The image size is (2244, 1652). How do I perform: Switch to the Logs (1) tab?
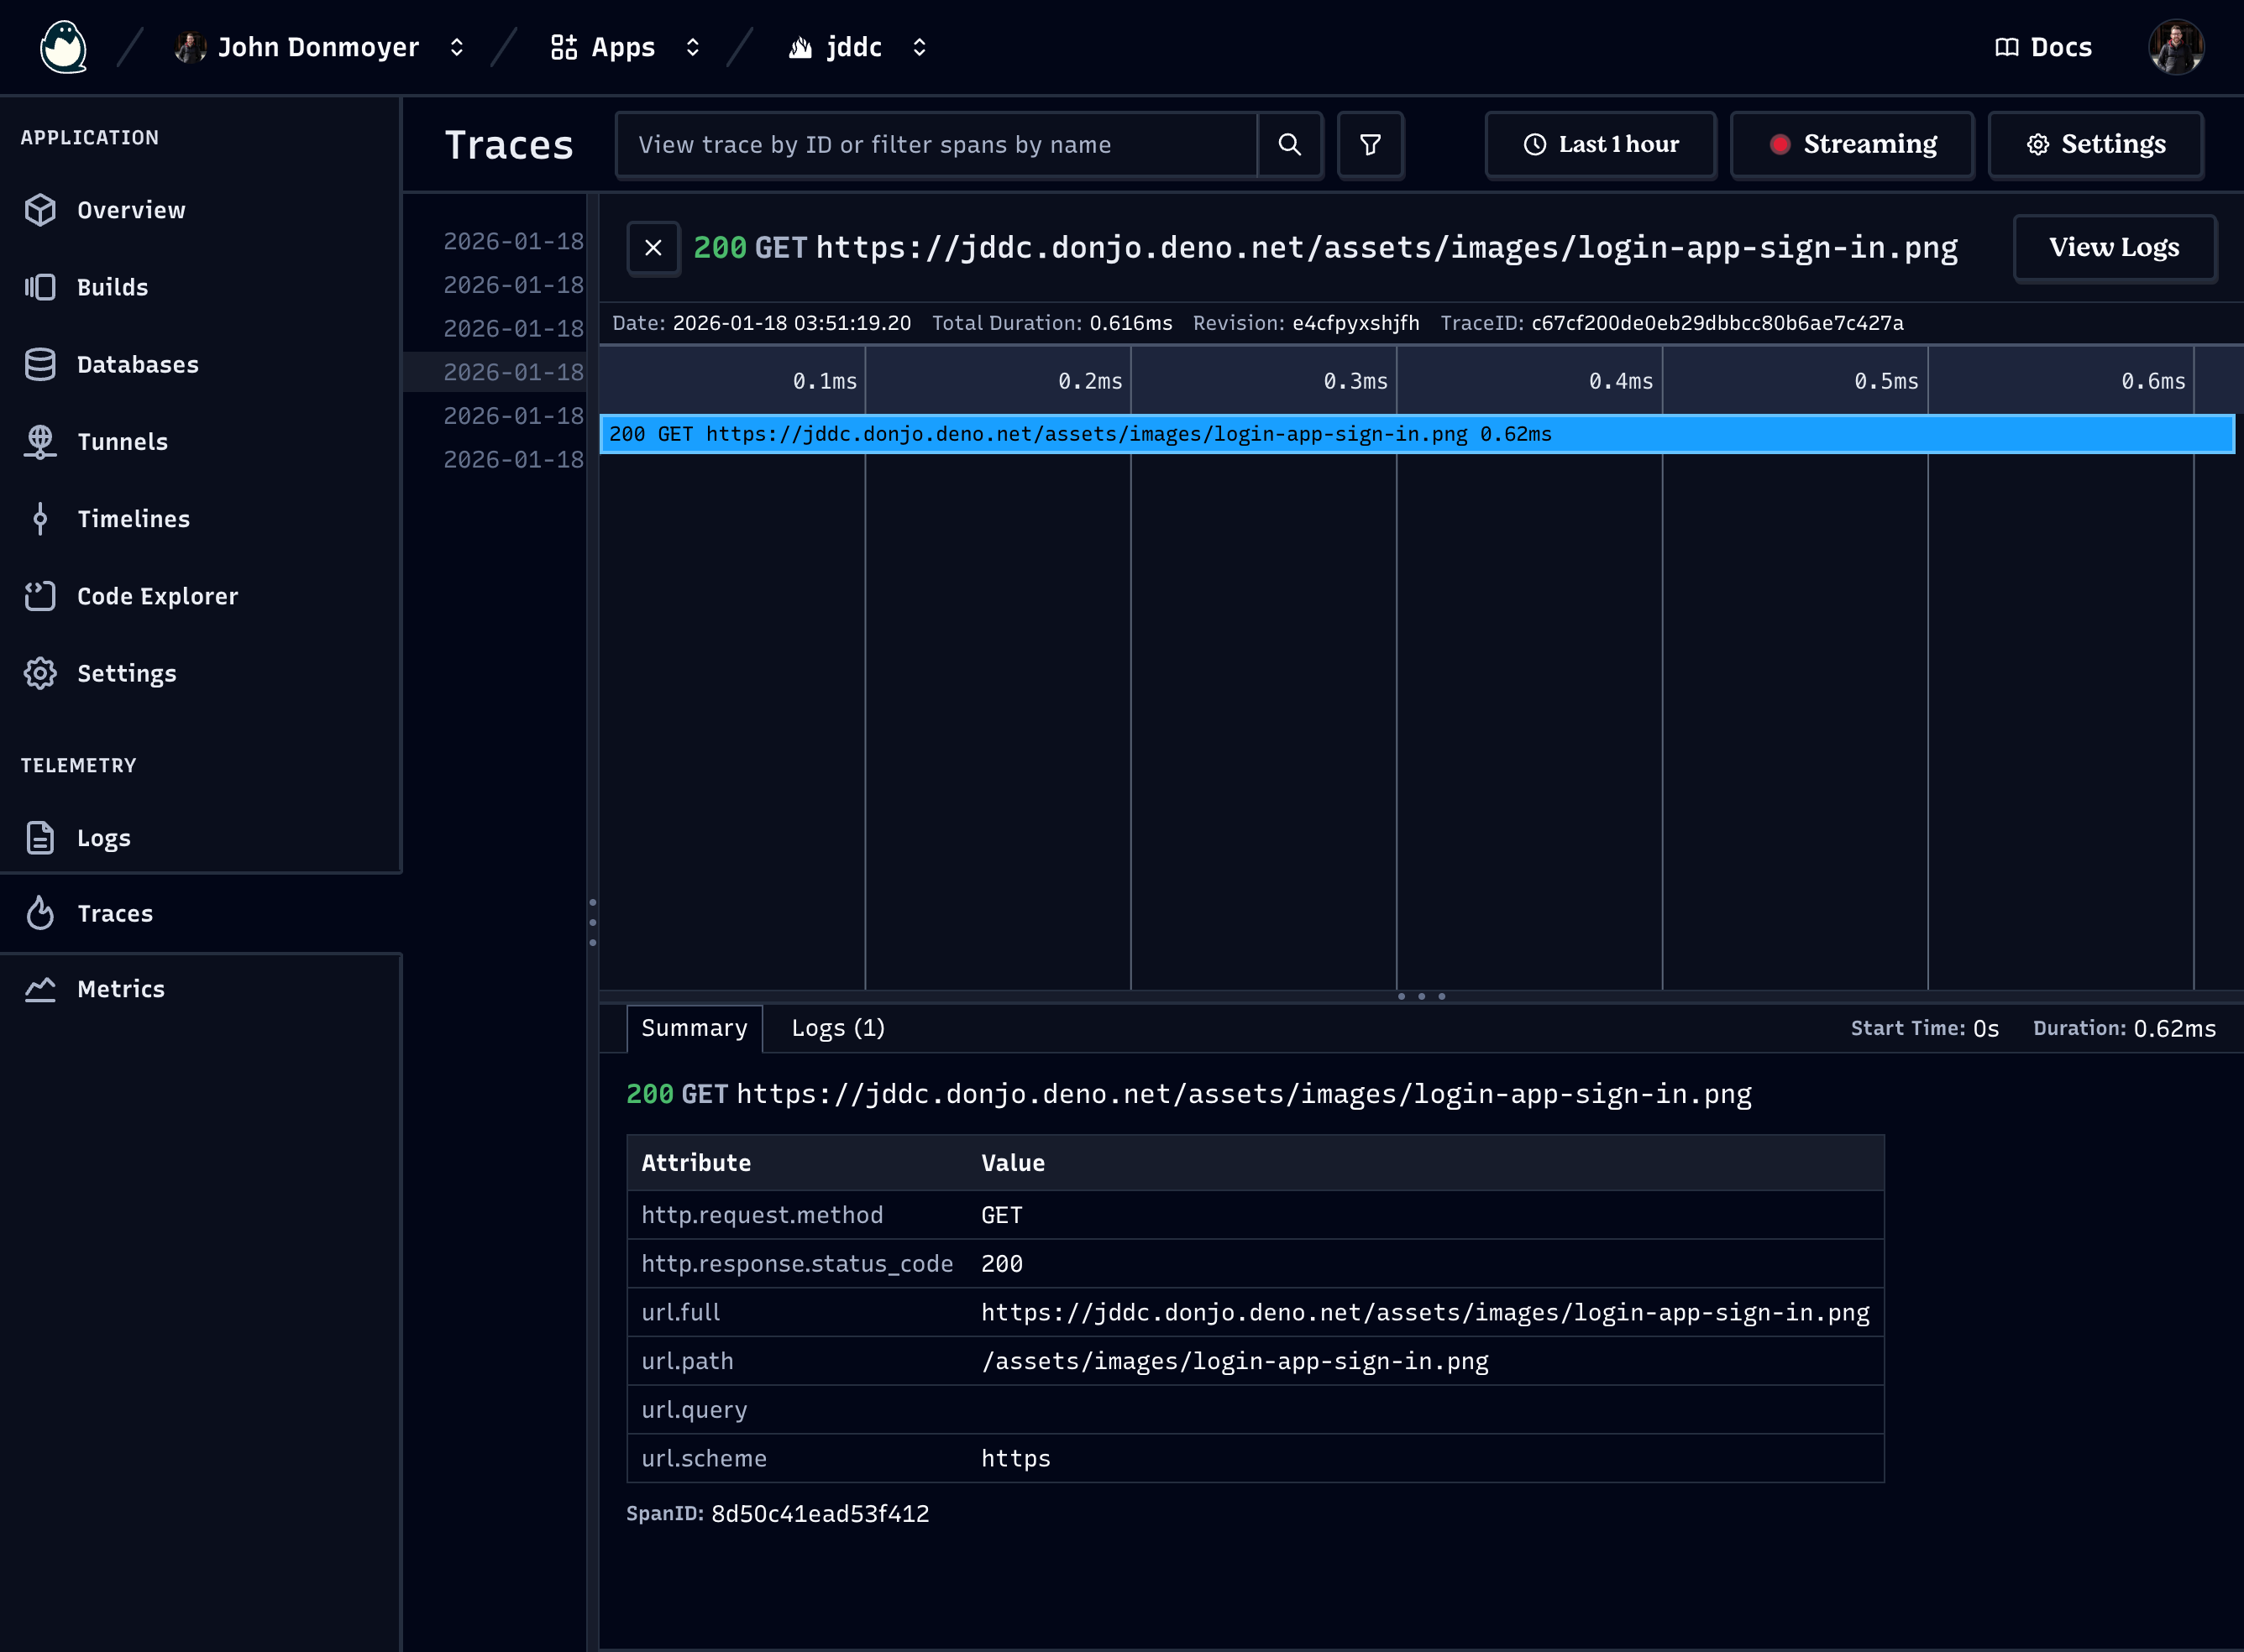point(837,1028)
